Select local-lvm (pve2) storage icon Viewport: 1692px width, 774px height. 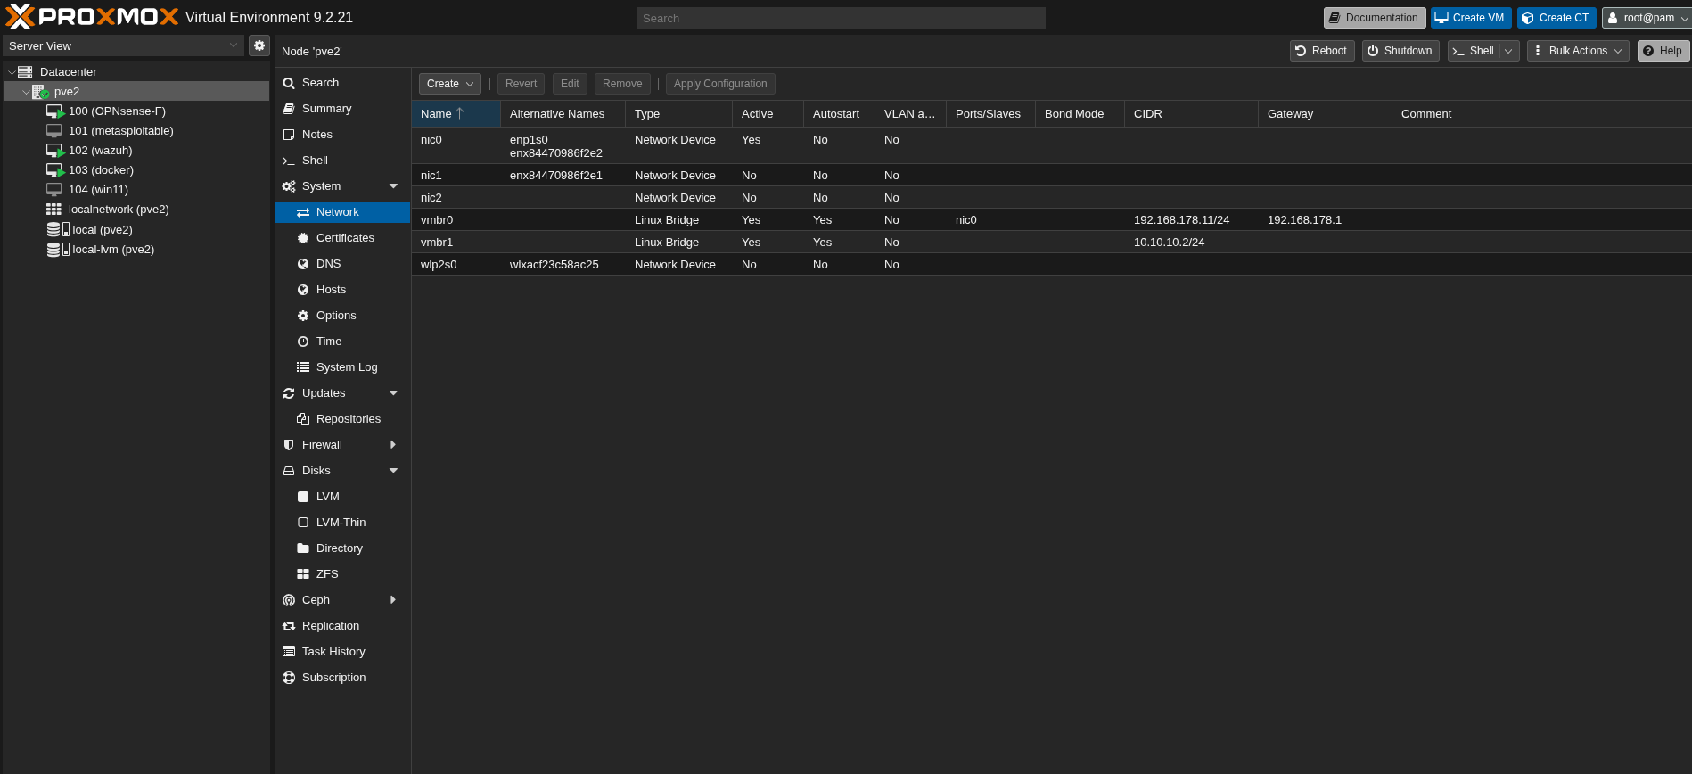pyautogui.click(x=58, y=250)
